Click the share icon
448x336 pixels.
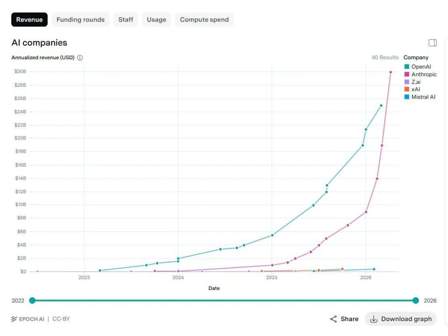[334, 319]
